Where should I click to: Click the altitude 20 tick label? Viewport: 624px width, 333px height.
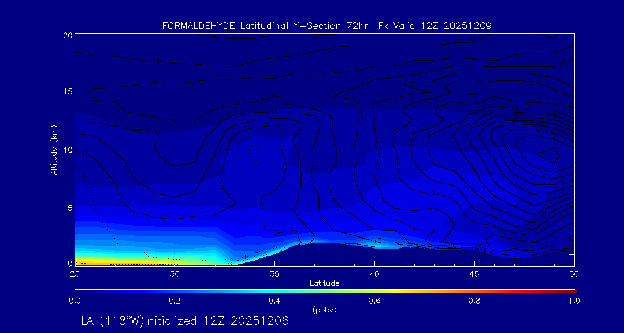[x=66, y=35]
